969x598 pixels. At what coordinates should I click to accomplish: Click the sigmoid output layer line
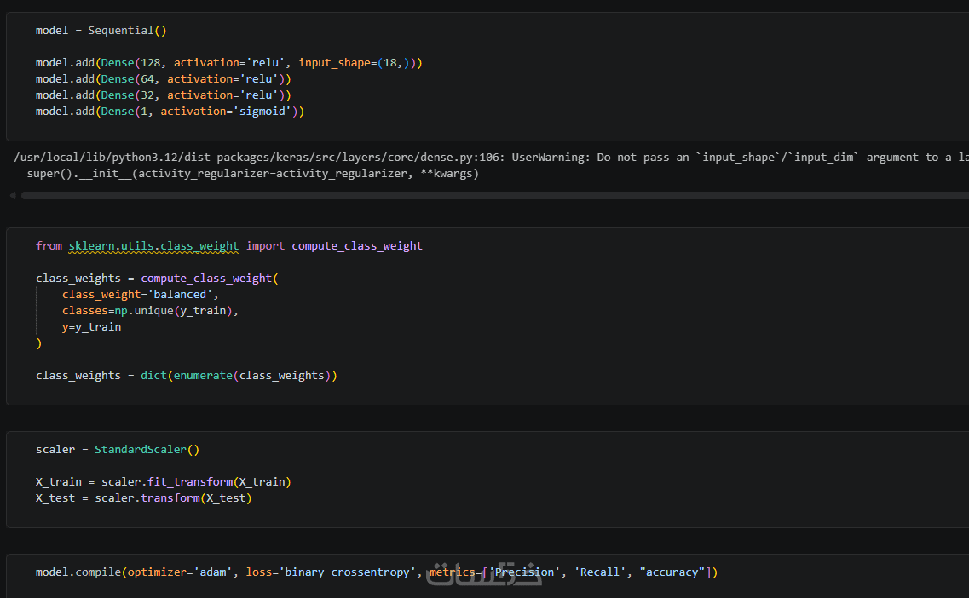point(170,112)
